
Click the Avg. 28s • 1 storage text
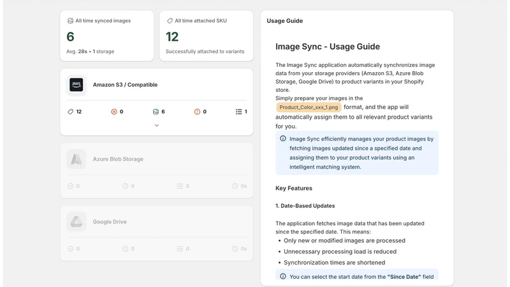(90, 52)
